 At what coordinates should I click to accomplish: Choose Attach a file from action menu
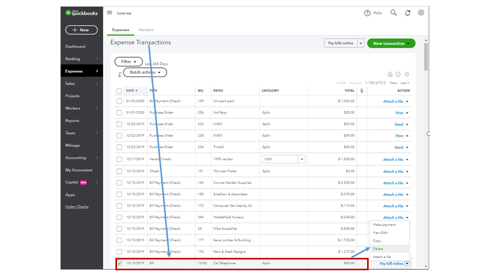click(389, 257)
